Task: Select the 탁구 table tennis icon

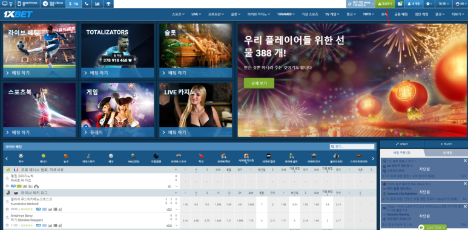Action: (x=201, y=158)
